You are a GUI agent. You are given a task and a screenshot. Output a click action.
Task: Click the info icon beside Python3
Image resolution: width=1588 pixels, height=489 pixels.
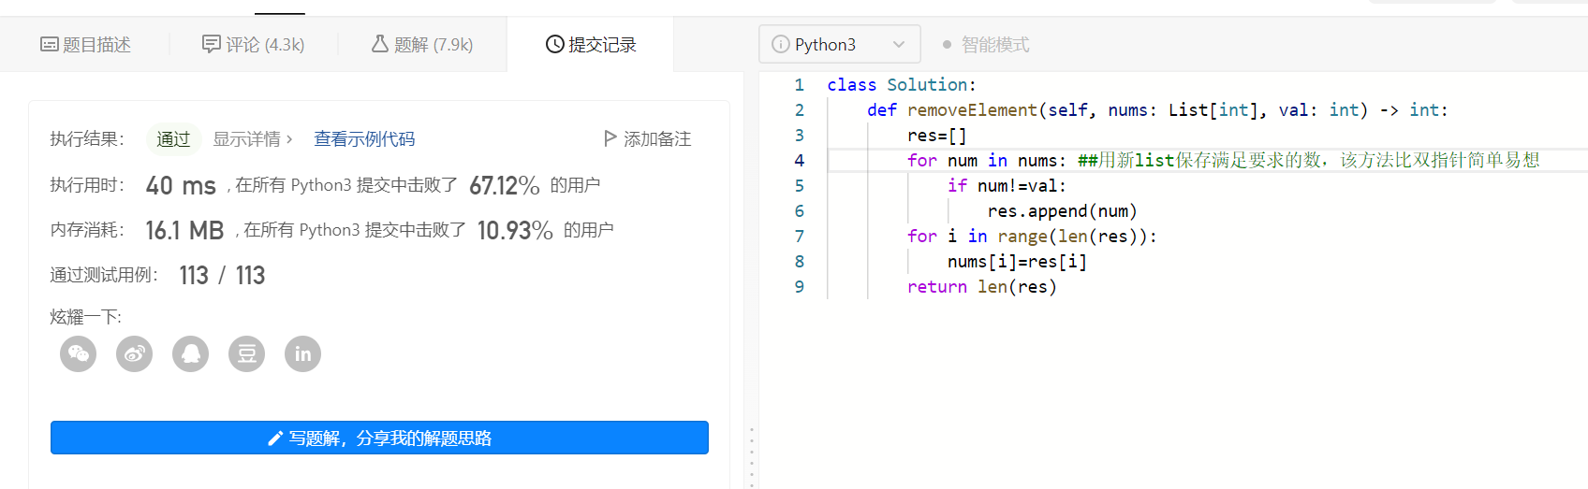click(x=780, y=44)
